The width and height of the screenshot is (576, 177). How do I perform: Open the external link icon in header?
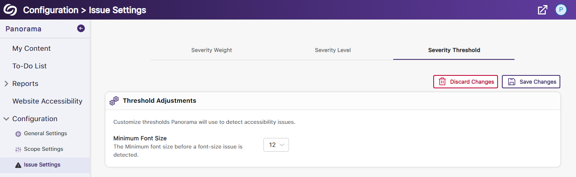(x=542, y=10)
